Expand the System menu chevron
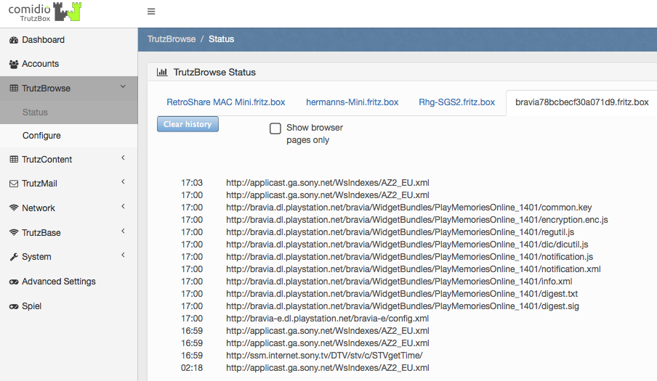Image resolution: width=657 pixels, height=381 pixels. point(124,255)
